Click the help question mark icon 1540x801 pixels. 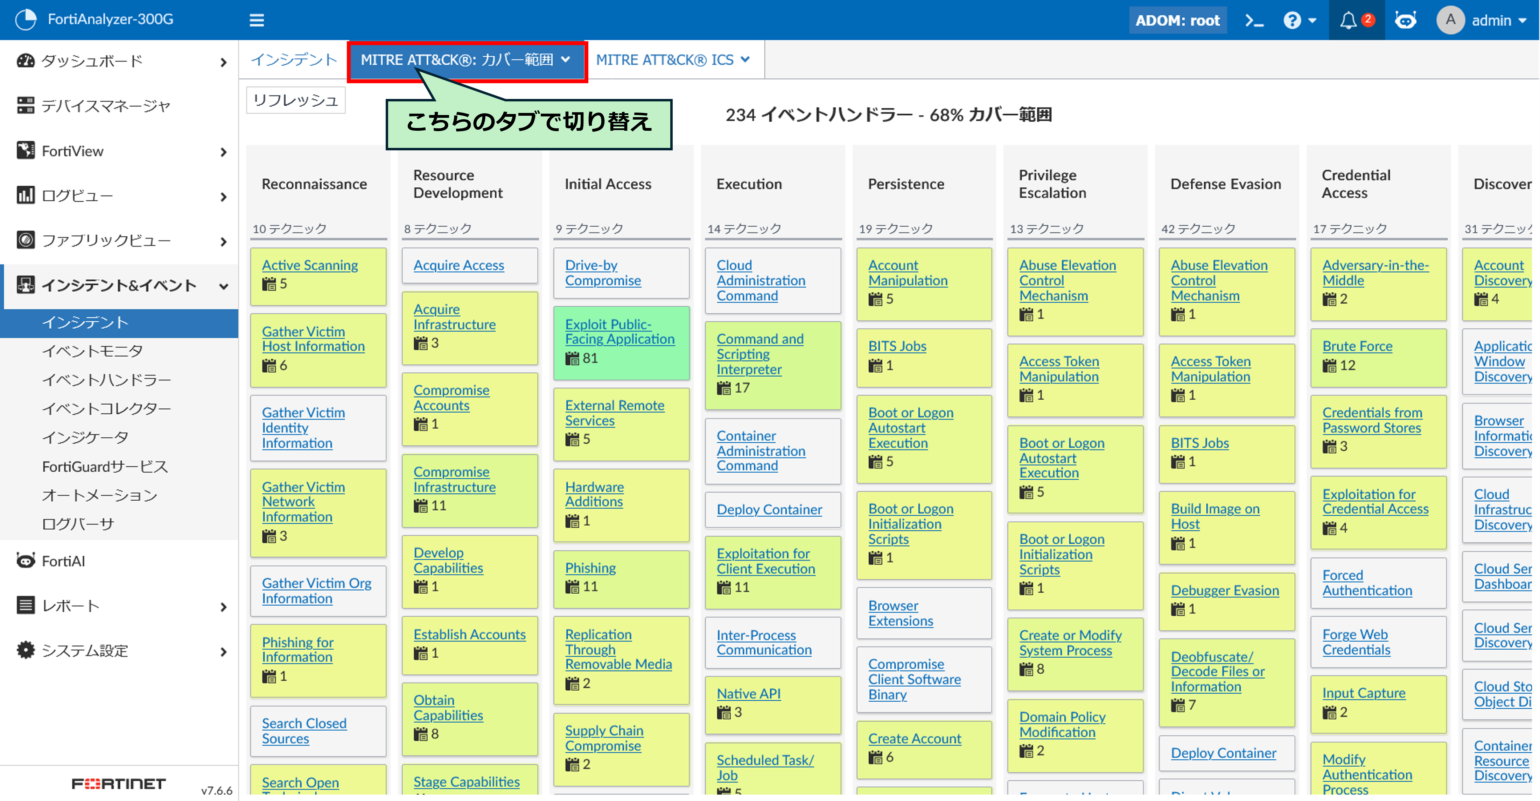click(1291, 20)
